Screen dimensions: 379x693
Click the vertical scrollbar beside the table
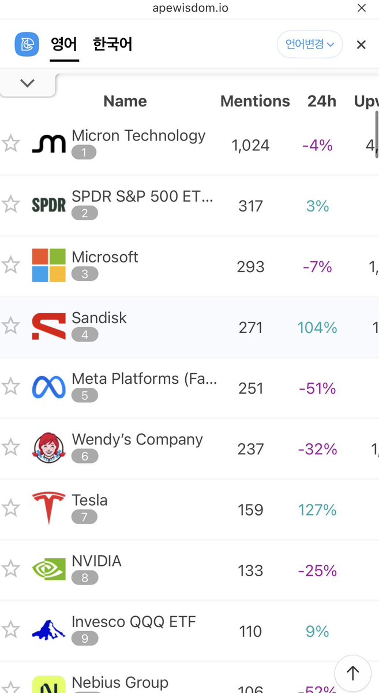376,134
